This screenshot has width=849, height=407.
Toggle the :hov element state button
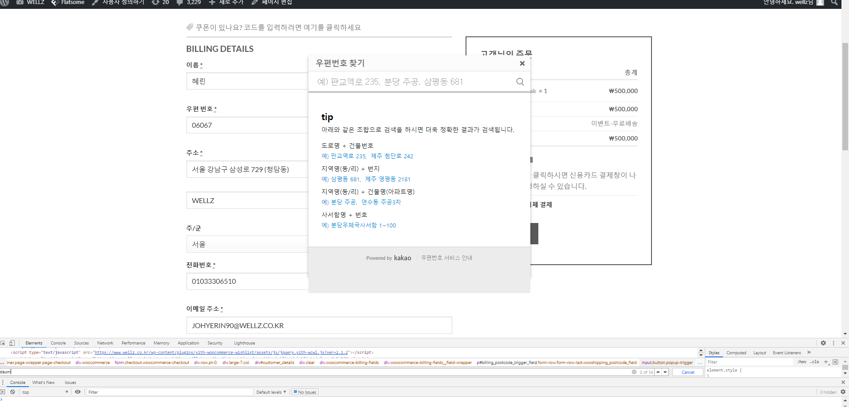[802, 362]
